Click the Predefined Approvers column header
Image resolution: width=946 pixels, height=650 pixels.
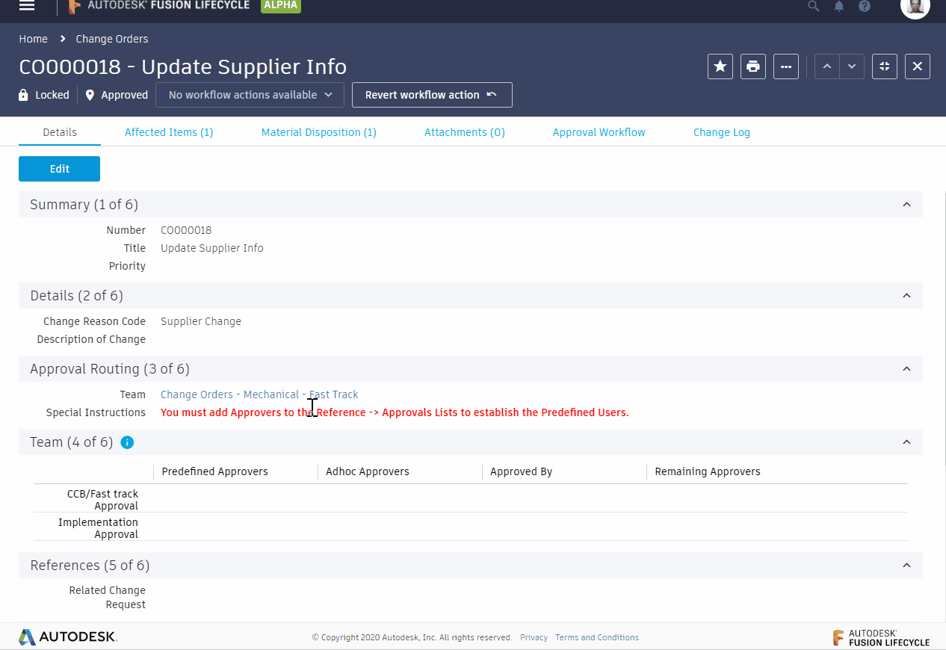pos(214,471)
